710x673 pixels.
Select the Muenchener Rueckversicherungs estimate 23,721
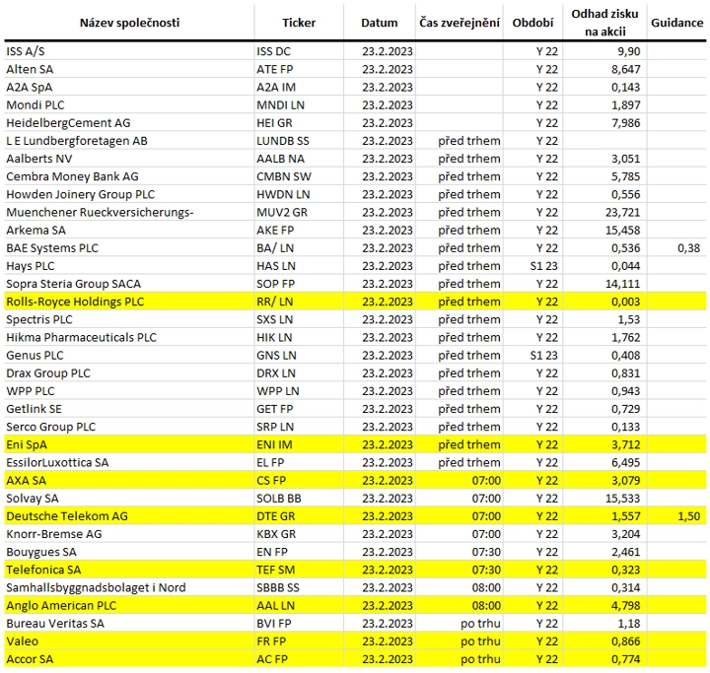622,212
